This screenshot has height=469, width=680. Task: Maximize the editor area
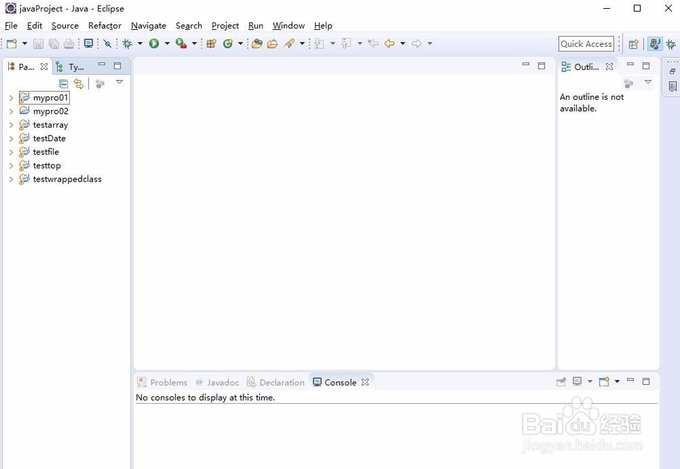[541, 65]
